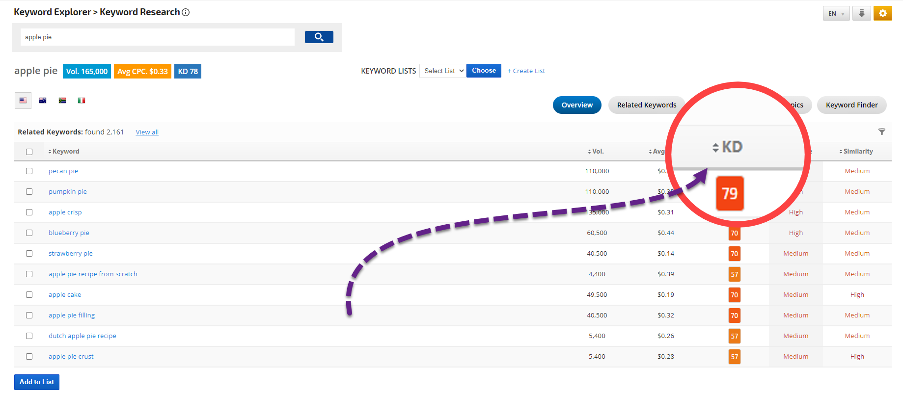This screenshot has height=394, width=903.
Task: Open settings via the orange gear icon
Action: click(x=882, y=13)
